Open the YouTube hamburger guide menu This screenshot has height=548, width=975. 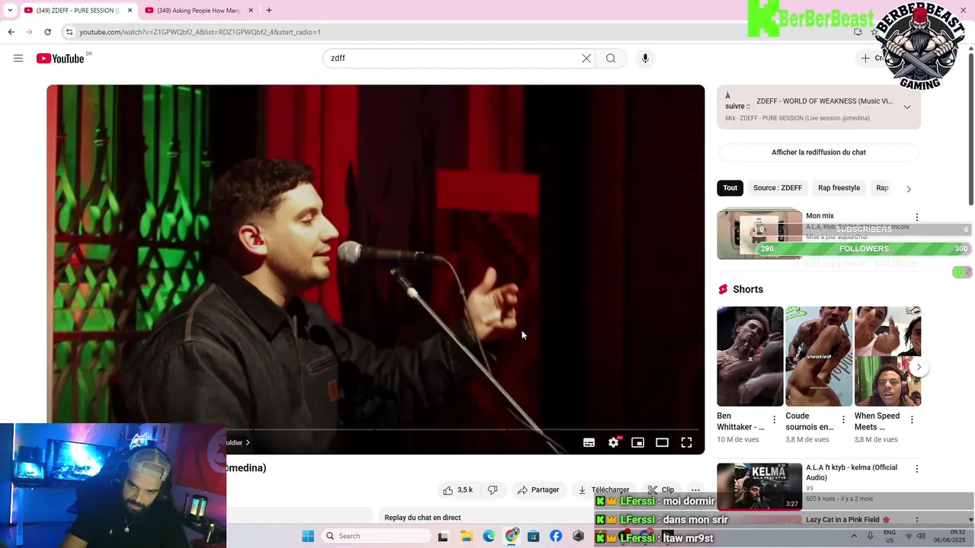(18, 58)
